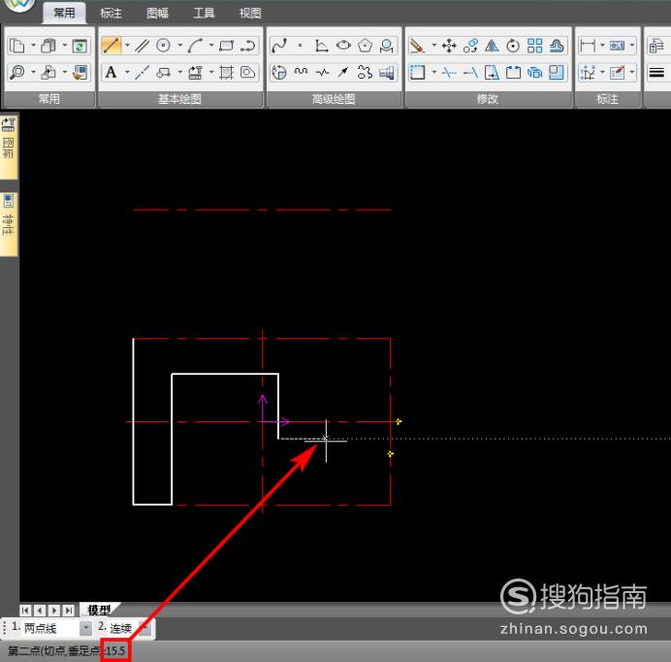Select the Ellipse tool

[x=343, y=46]
